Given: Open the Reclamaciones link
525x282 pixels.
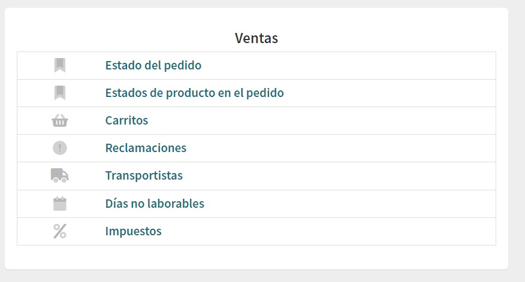Looking at the screenshot, I should (146, 148).
